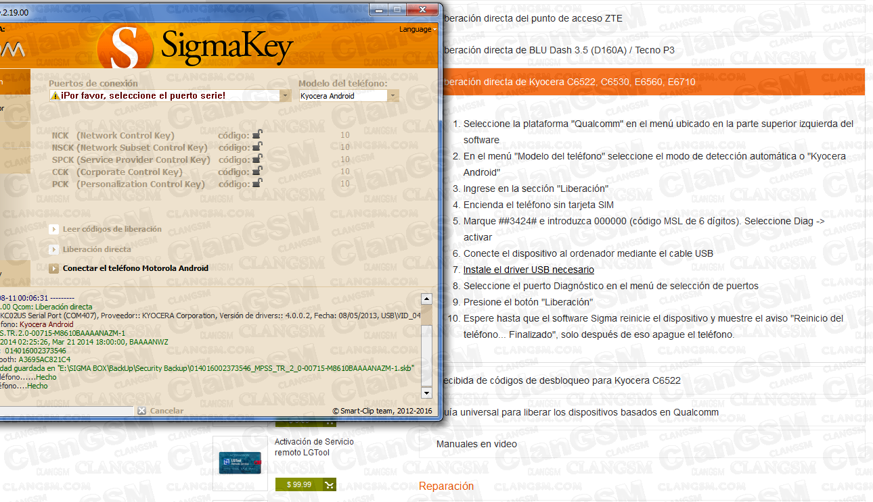The height and width of the screenshot is (502, 873).
Task: Click Liberación directa in SigmaKey
Action: (x=97, y=249)
